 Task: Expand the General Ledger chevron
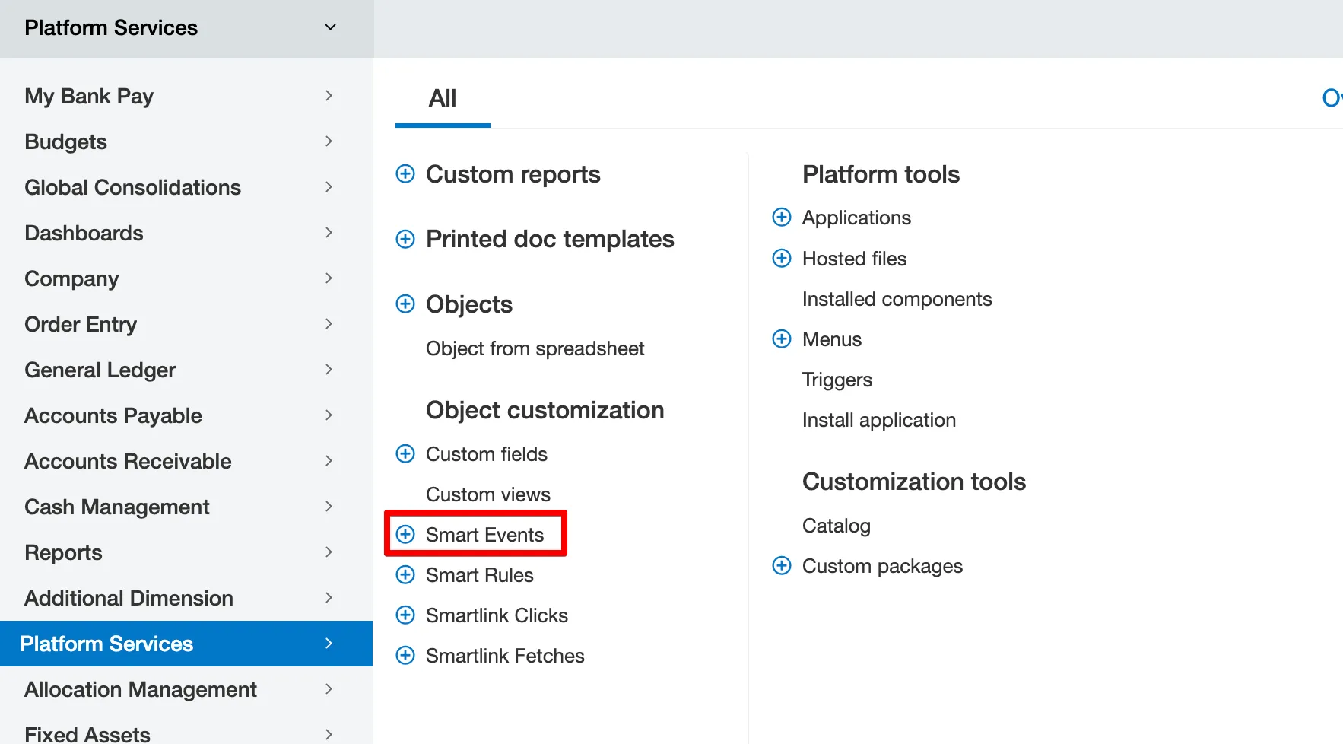pyautogui.click(x=329, y=370)
